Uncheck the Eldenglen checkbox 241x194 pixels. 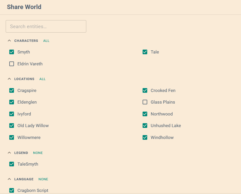coord(12,102)
